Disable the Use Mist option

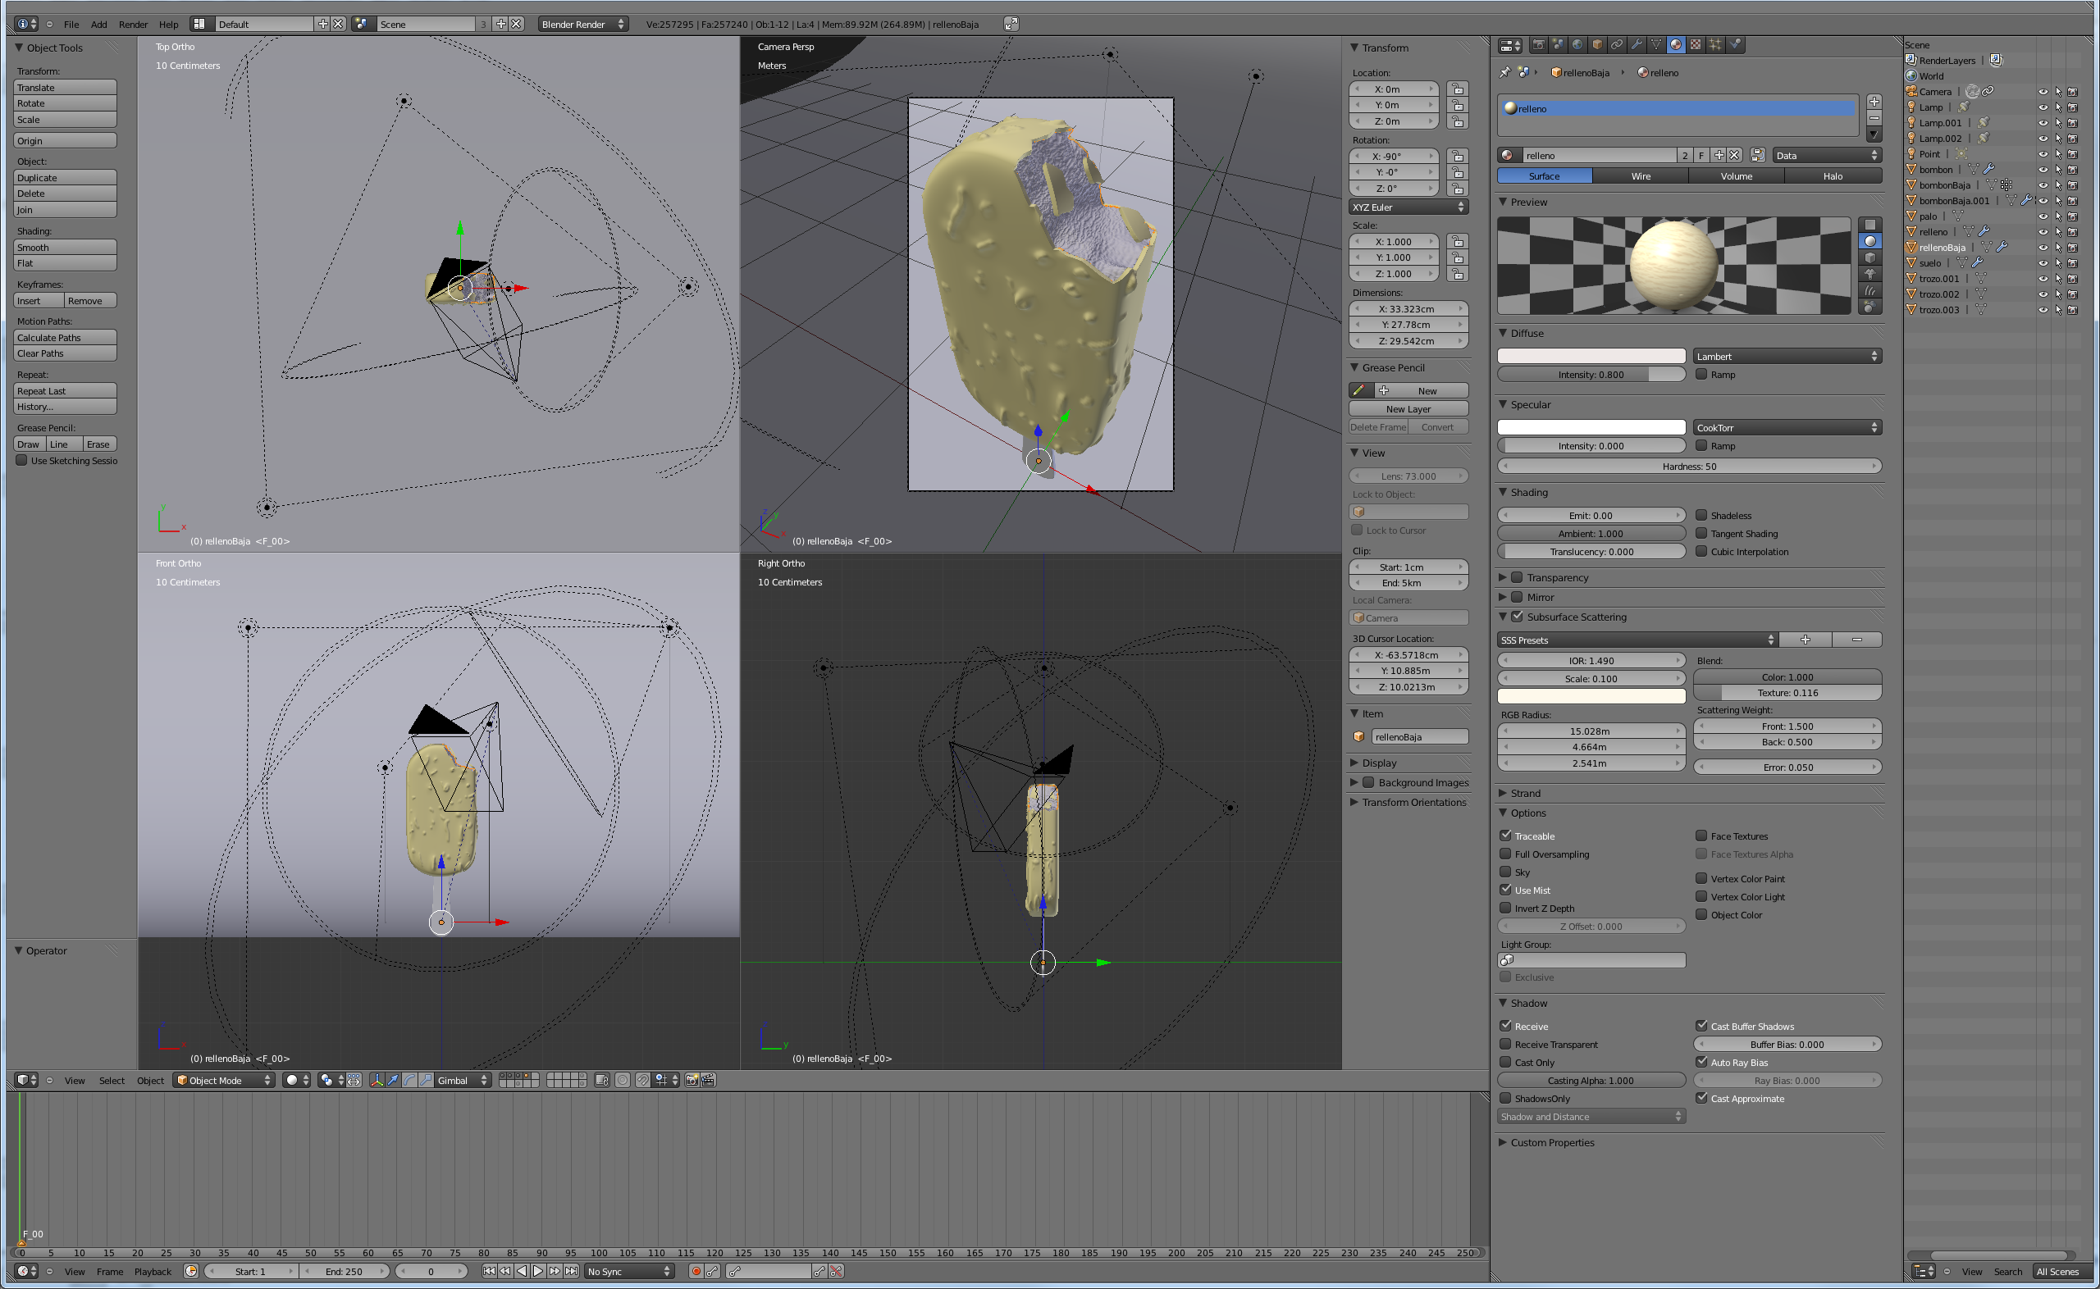point(1506,889)
